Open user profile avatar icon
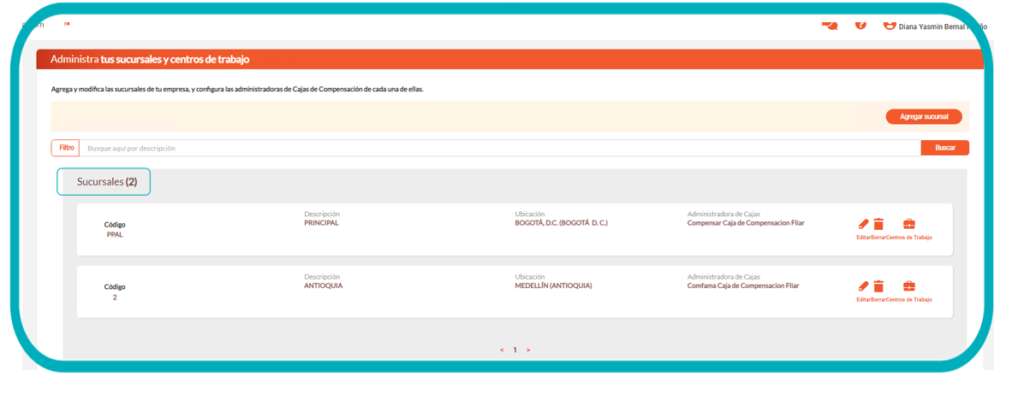Image resolution: width=1012 pixels, height=394 pixels. coord(890,25)
